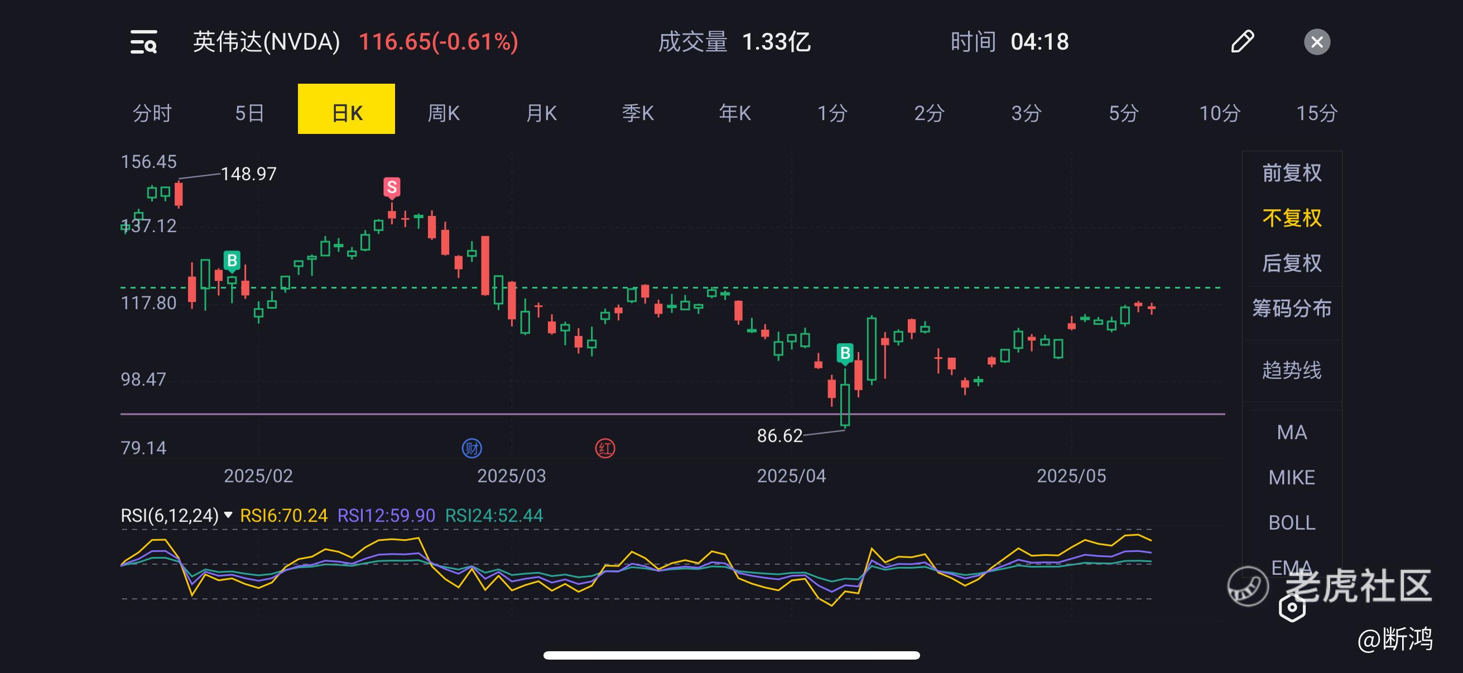Tap the RSI6:70.24 value
Viewport: 1463px width, 673px height.
click(284, 515)
